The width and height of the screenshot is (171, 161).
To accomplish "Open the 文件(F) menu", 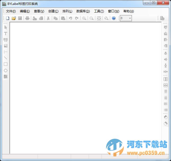I will [11, 11].
